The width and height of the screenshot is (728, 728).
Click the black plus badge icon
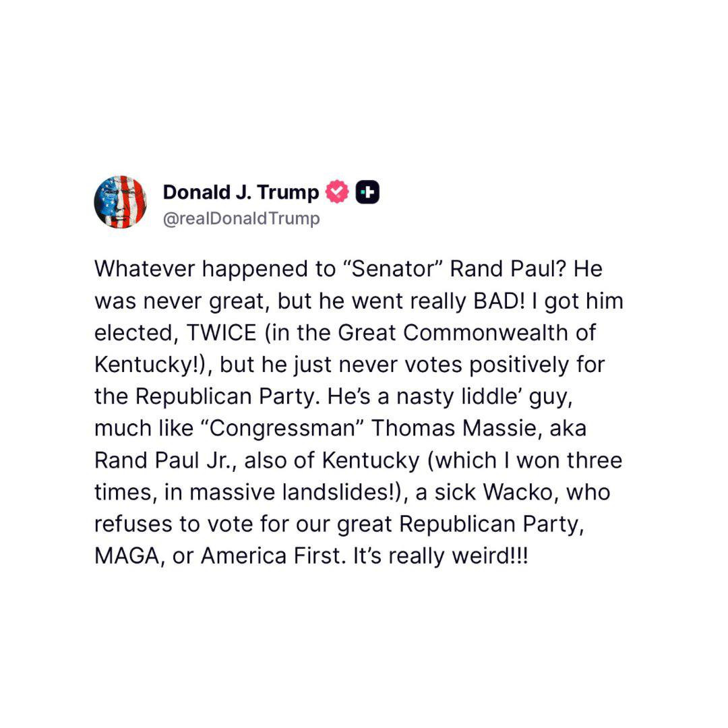pyautogui.click(x=367, y=193)
